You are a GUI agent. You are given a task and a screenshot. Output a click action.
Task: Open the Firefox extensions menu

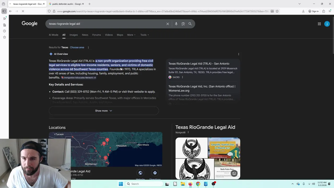click(x=324, y=11)
